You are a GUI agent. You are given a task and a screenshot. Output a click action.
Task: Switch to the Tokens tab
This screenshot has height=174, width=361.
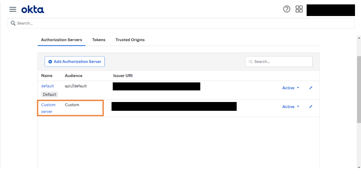[x=99, y=40]
